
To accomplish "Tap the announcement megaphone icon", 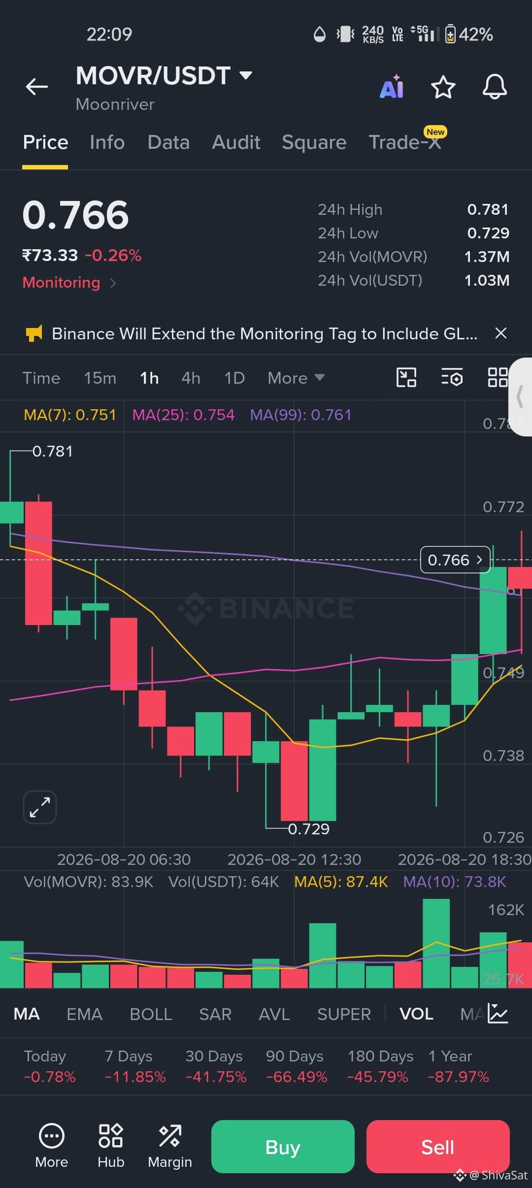I will 34,333.
